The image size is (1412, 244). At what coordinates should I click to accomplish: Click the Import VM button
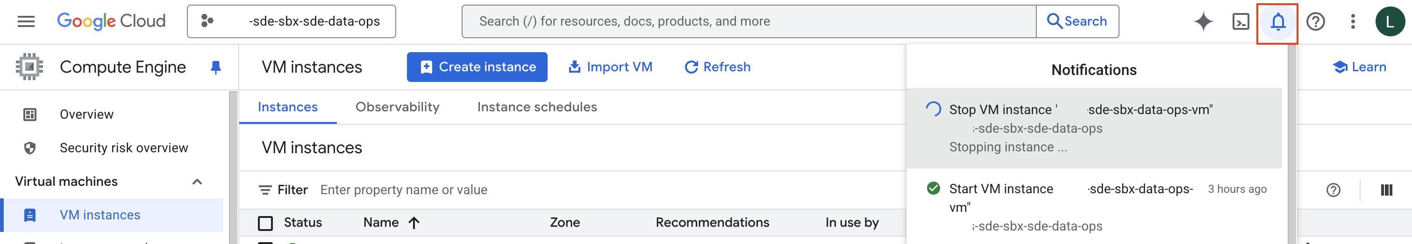(x=610, y=67)
